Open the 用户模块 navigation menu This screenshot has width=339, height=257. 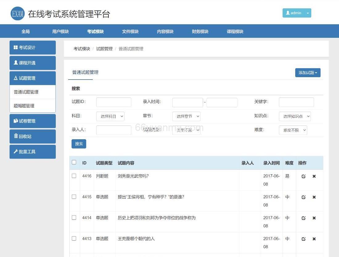click(x=60, y=31)
